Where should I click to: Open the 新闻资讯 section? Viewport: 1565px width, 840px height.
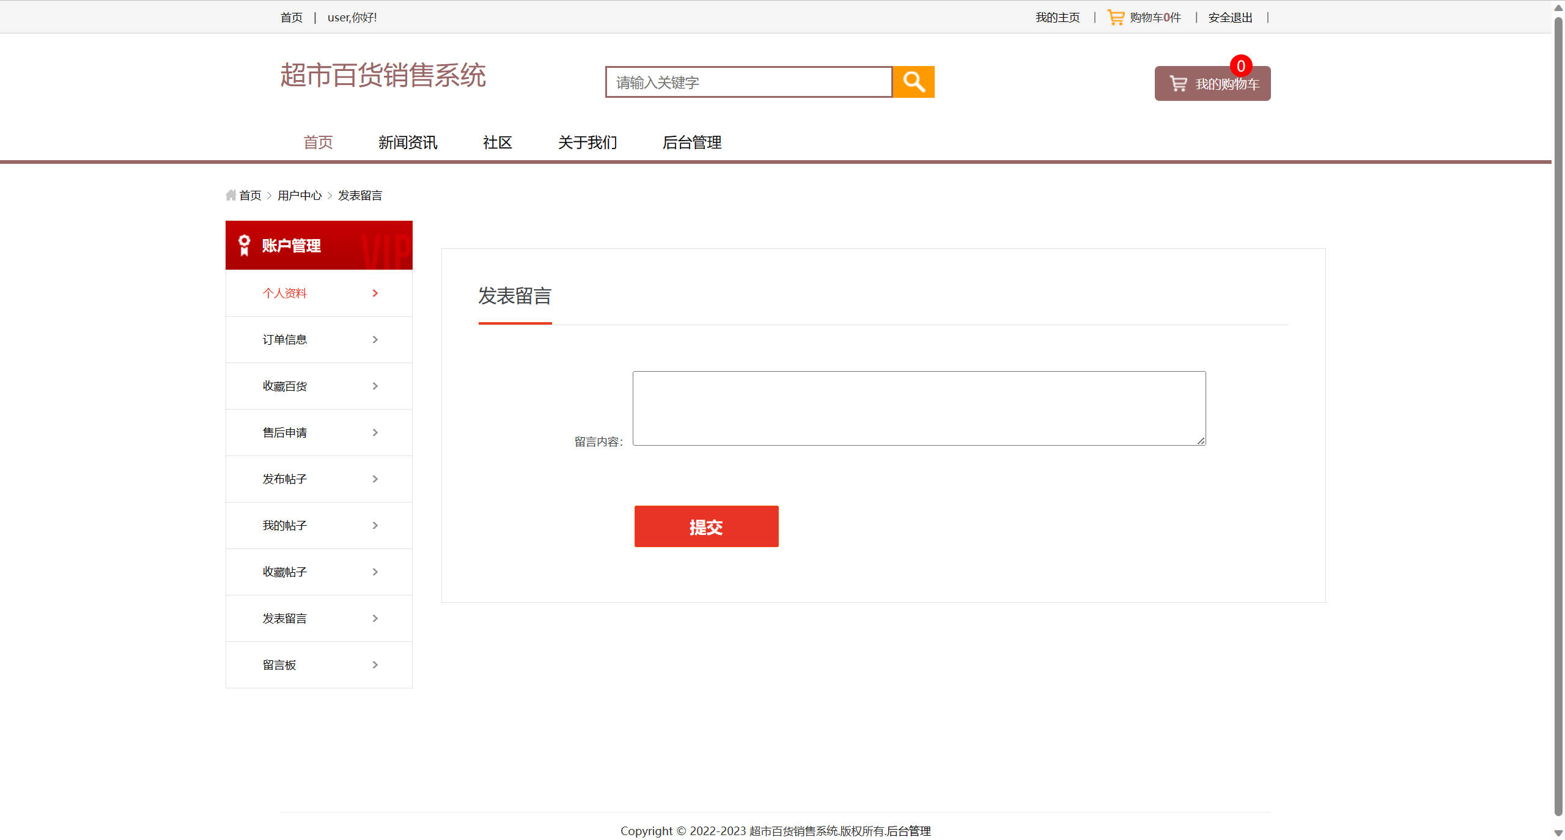[407, 142]
